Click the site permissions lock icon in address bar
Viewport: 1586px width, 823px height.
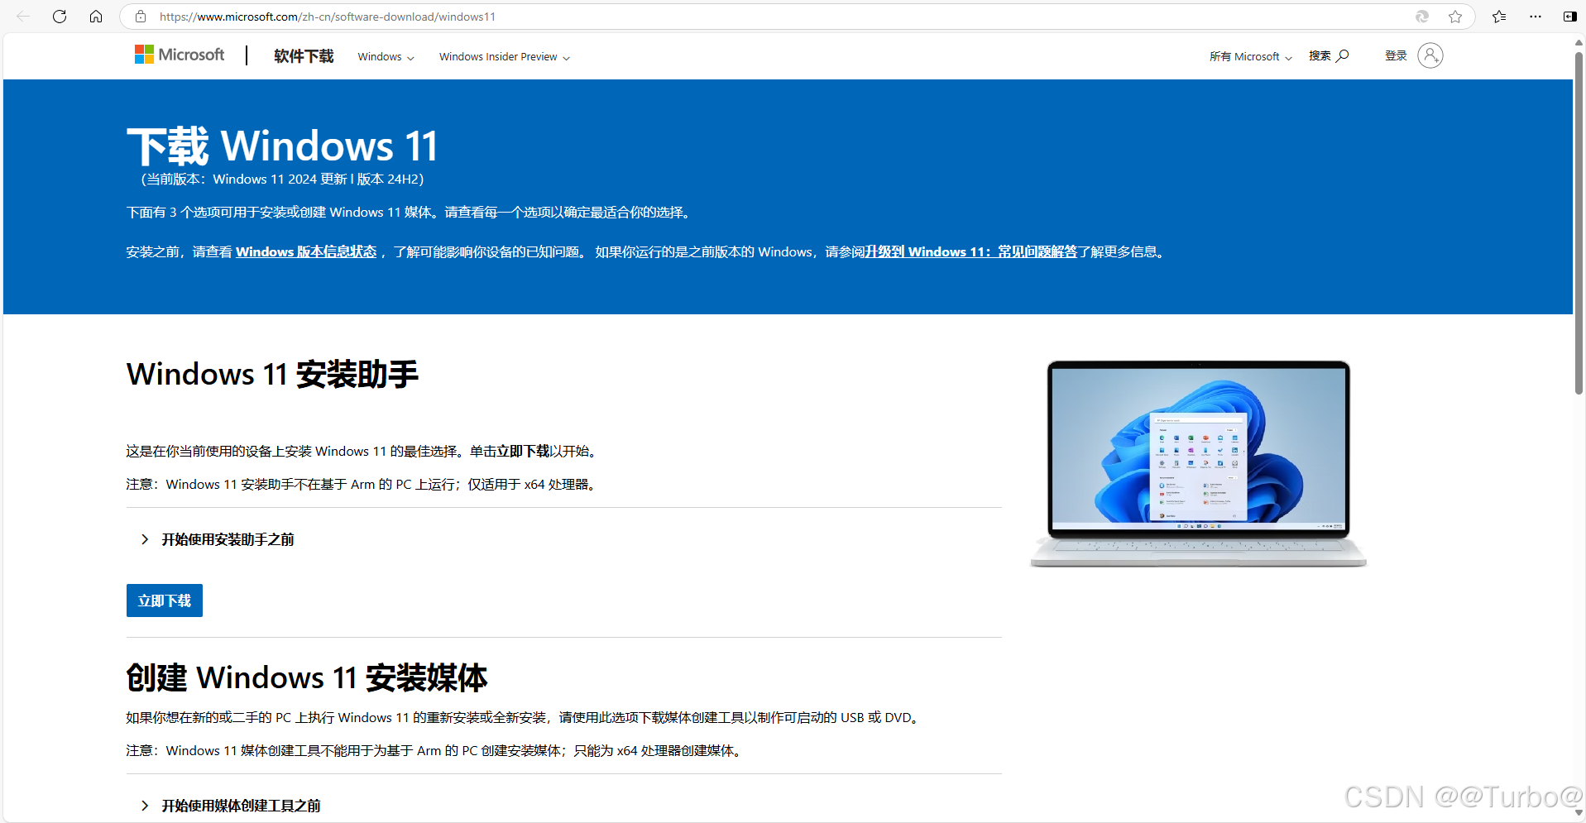click(140, 17)
